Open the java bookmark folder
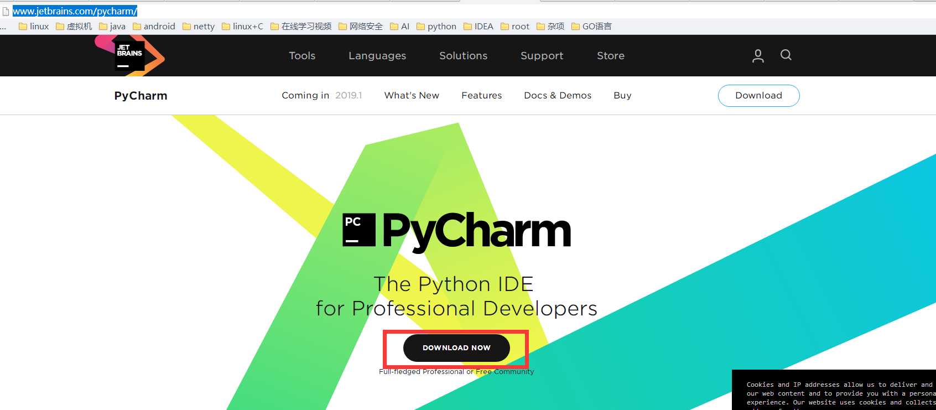Viewport: 936px width, 410px height. [x=112, y=26]
